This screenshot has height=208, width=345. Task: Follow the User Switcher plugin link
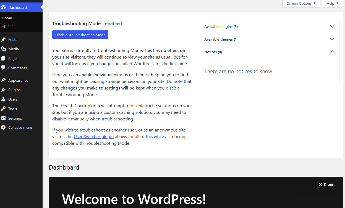pyautogui.click(x=94, y=136)
